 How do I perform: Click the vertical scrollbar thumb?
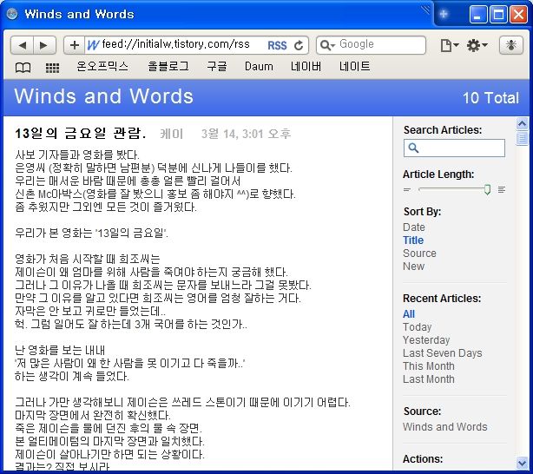(522, 138)
